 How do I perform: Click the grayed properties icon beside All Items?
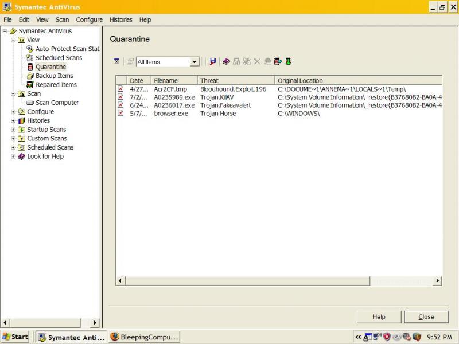[130, 61]
